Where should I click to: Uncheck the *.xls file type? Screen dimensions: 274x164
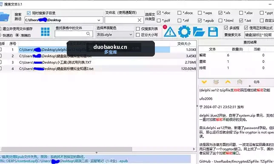(x=220, y=13)
